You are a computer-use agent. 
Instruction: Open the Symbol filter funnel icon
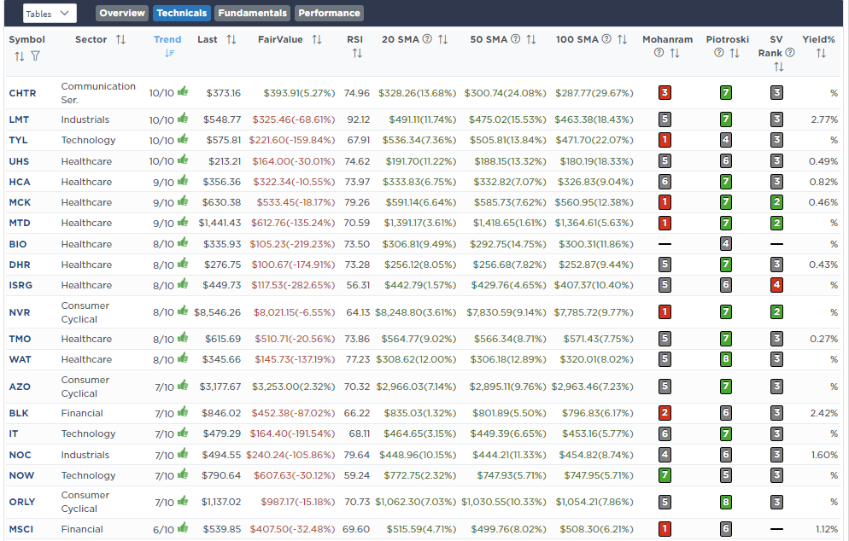35,55
